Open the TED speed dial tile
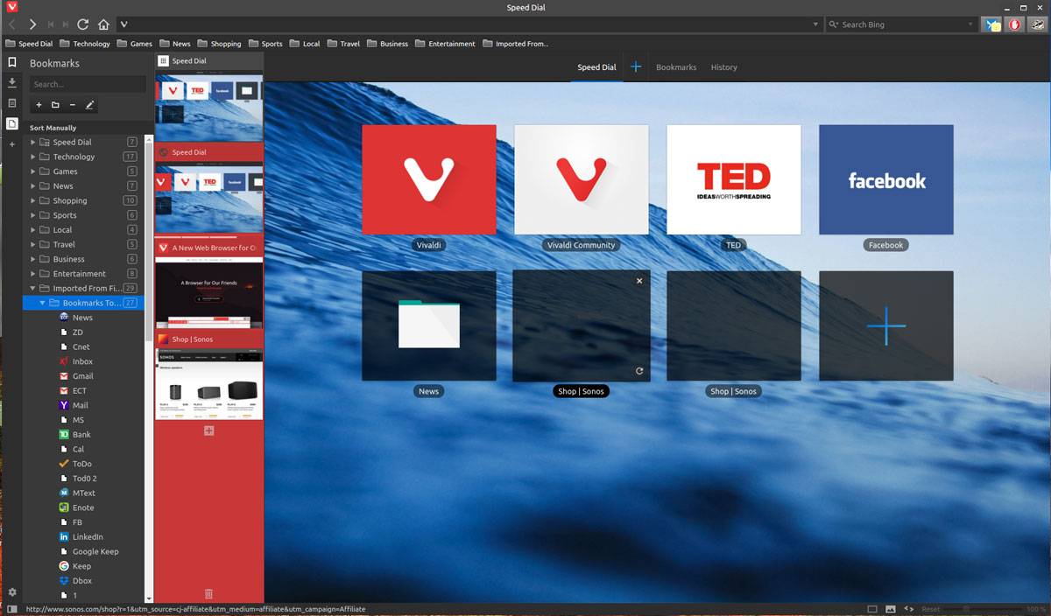This screenshot has height=616, width=1051. (x=734, y=179)
